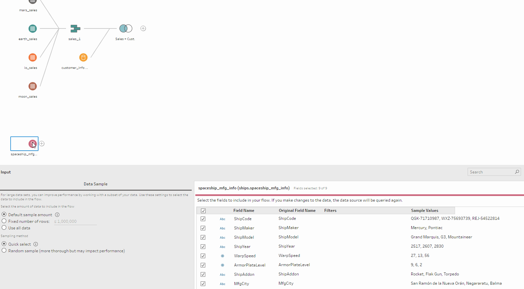The image size is (524, 289).
Task: Change data type of ShipAddon field
Action: (223, 274)
